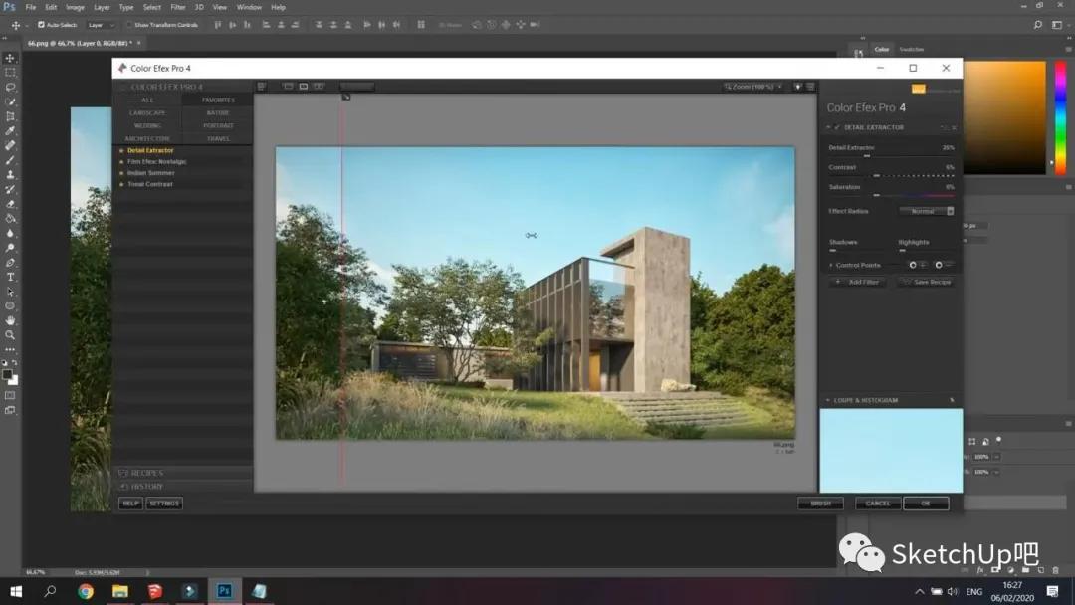The height and width of the screenshot is (605, 1075).
Task: Toggle Detail Extractor filter checkmark
Action: (x=836, y=128)
